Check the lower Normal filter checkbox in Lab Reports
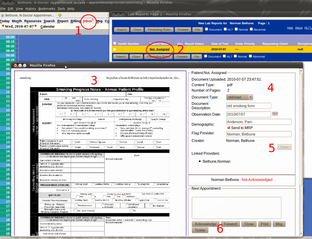The height and width of the screenshot is (239, 312). pos(236,56)
